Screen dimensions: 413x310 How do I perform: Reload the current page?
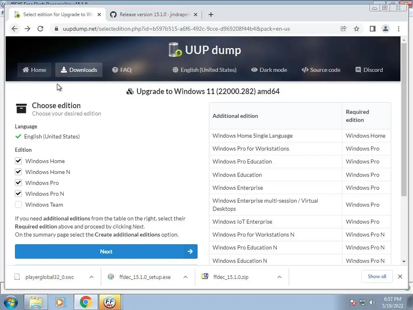click(40, 29)
